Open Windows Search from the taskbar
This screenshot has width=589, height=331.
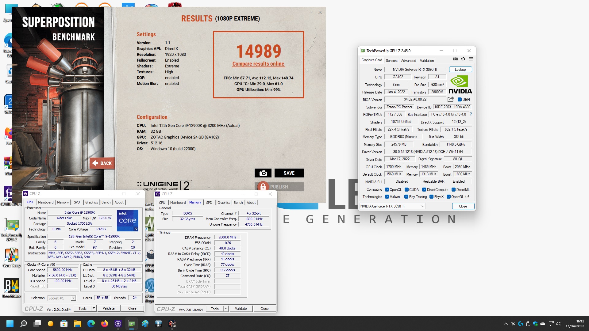(24, 324)
